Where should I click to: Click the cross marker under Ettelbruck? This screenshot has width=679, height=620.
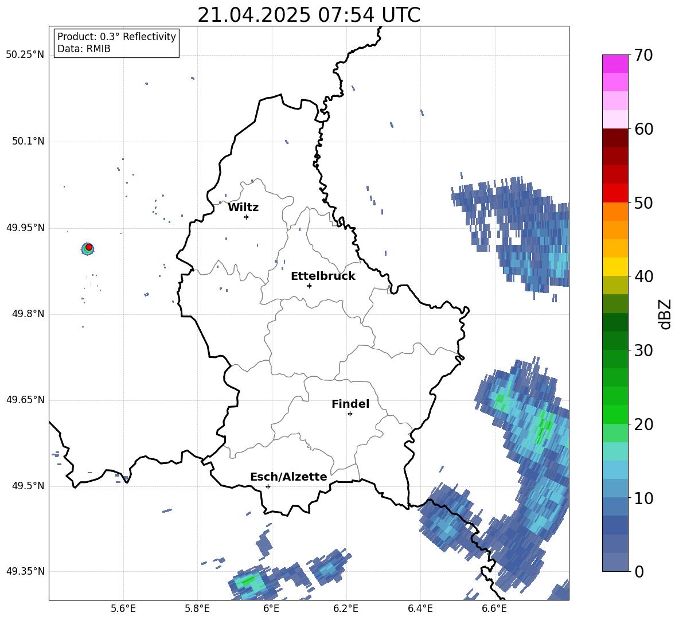pos(309,286)
